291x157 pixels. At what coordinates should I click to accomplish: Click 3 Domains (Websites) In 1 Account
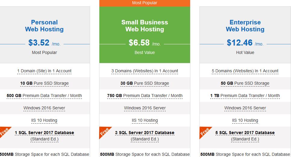[145, 71]
